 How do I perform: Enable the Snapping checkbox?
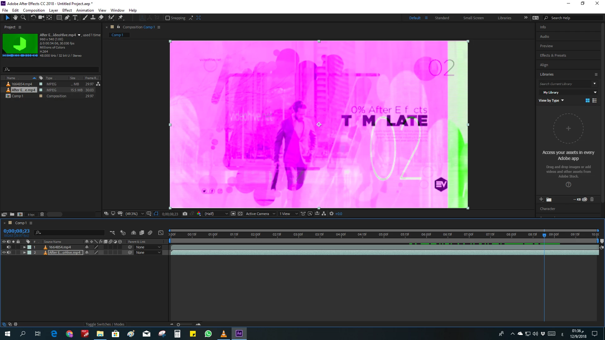tap(168, 18)
